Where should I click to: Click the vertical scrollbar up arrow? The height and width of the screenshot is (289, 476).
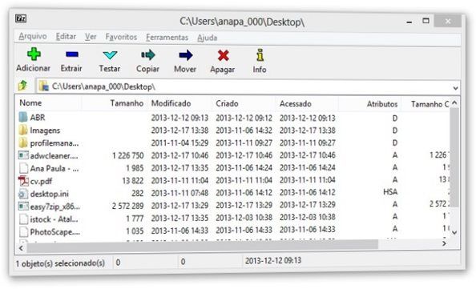click(454, 103)
